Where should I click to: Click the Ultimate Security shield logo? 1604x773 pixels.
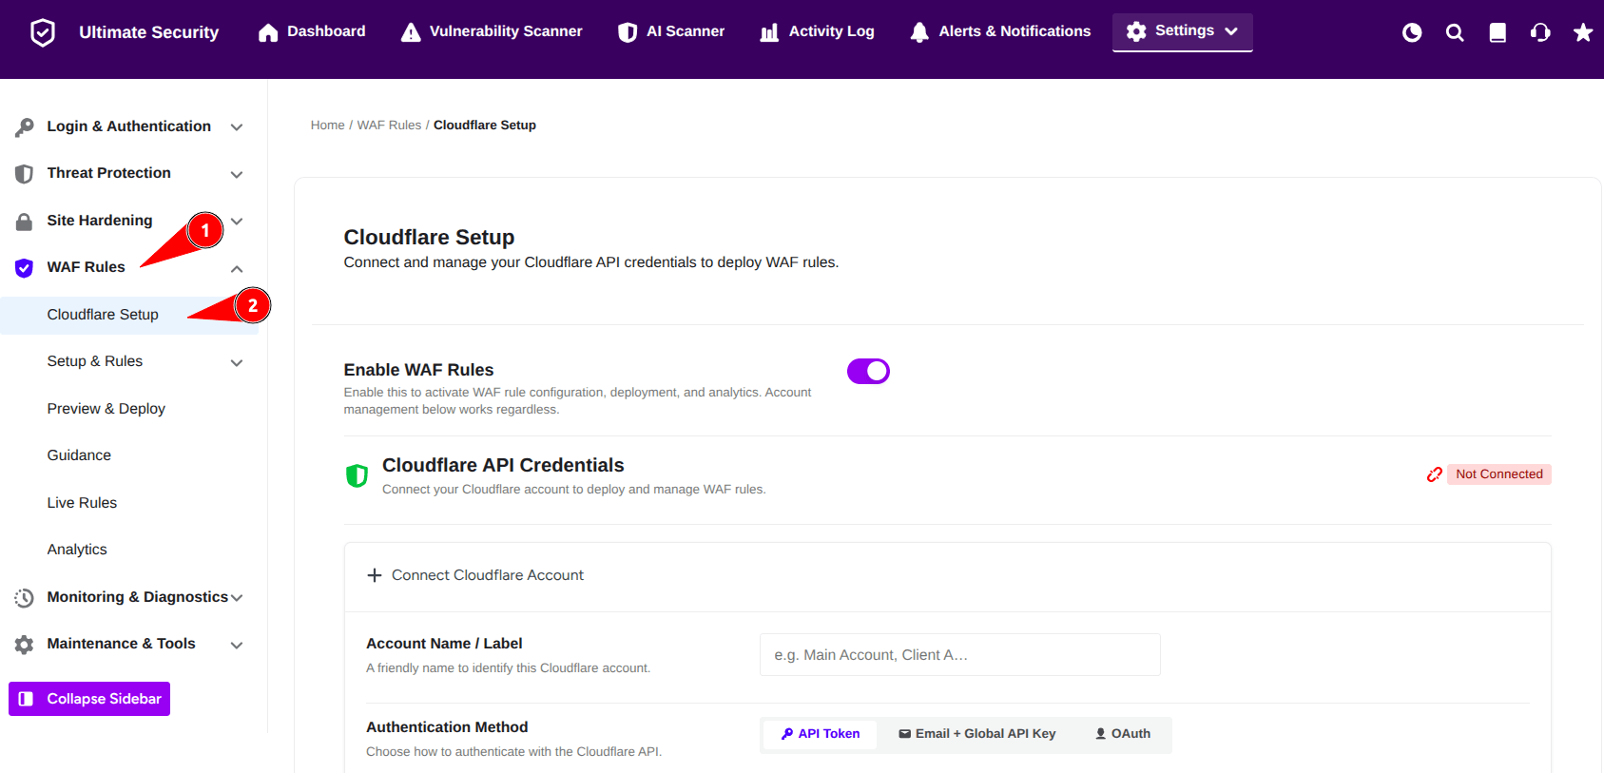pos(43,32)
